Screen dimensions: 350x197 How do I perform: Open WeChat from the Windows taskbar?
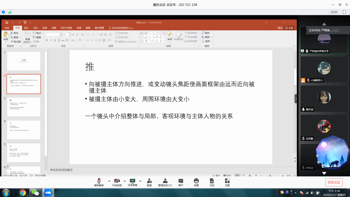(x=35, y=192)
